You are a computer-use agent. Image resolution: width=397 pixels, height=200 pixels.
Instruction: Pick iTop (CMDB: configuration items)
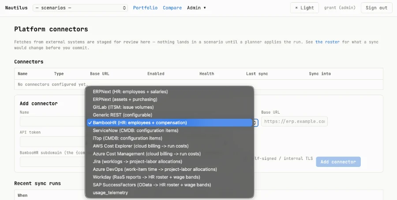coord(169,138)
